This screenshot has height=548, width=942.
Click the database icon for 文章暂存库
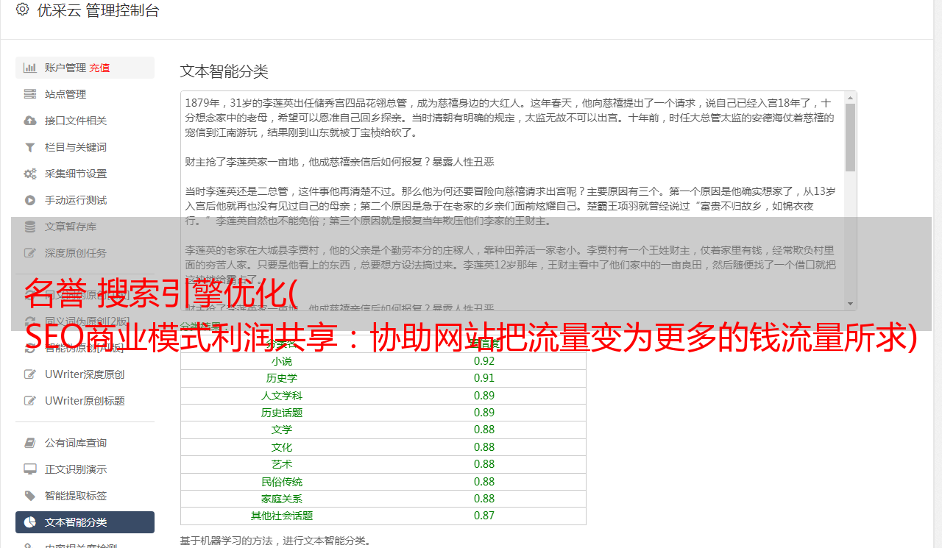29,227
